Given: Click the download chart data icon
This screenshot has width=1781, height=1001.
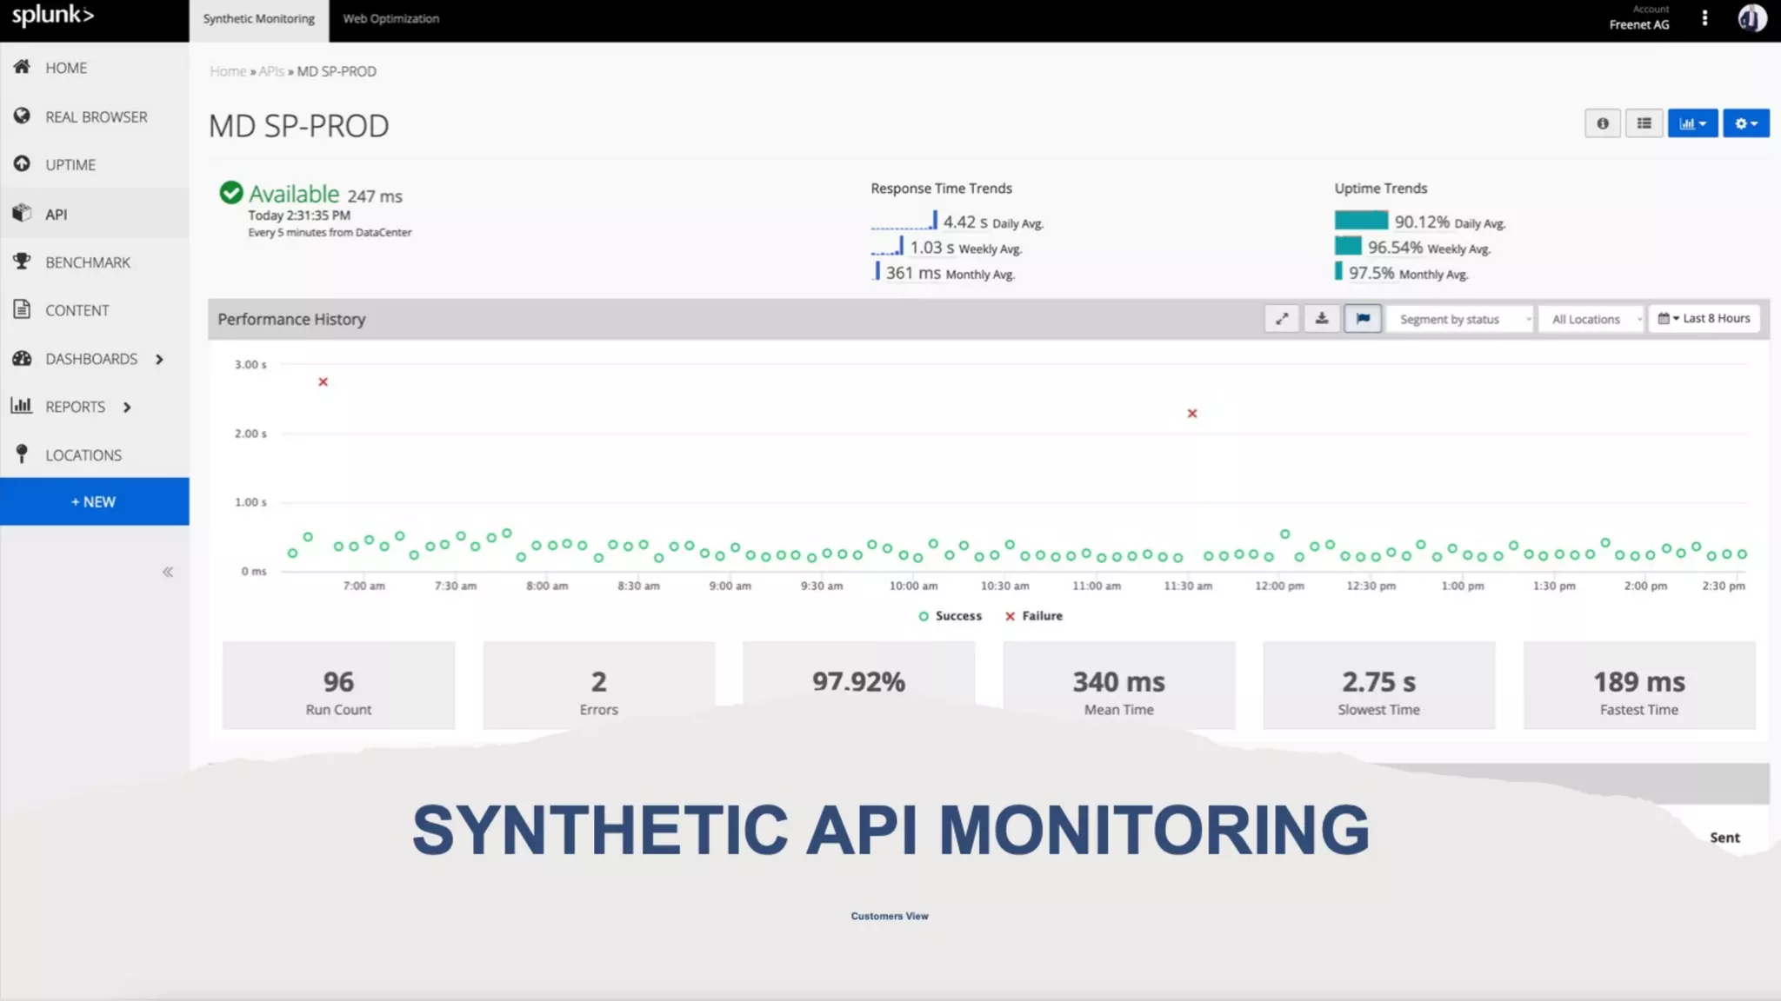Looking at the screenshot, I should pos(1322,319).
